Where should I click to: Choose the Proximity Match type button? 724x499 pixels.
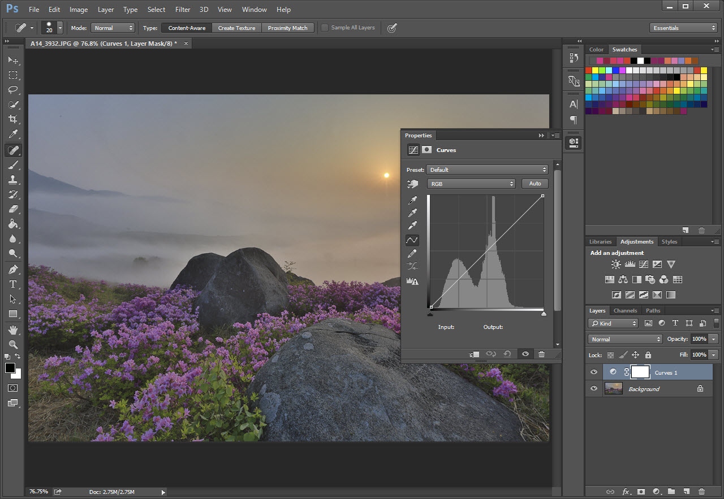pyautogui.click(x=287, y=28)
